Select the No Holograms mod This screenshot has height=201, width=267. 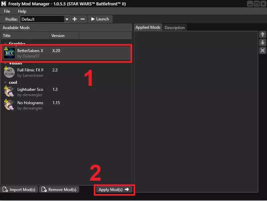(66, 105)
